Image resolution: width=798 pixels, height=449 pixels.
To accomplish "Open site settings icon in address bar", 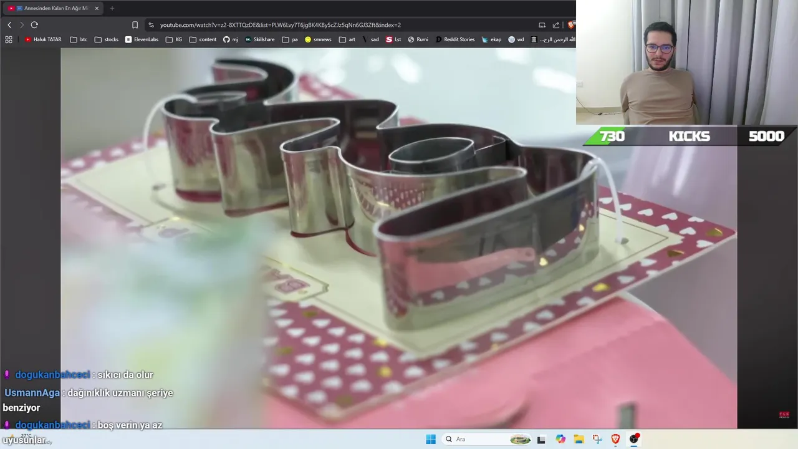I will 151,25.
